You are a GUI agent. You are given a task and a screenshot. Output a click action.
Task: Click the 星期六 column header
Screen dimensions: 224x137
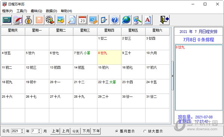pyautogui.click(x=157, y=32)
